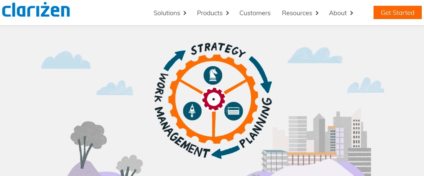
Task: Open the Products menu
Action: (210, 13)
